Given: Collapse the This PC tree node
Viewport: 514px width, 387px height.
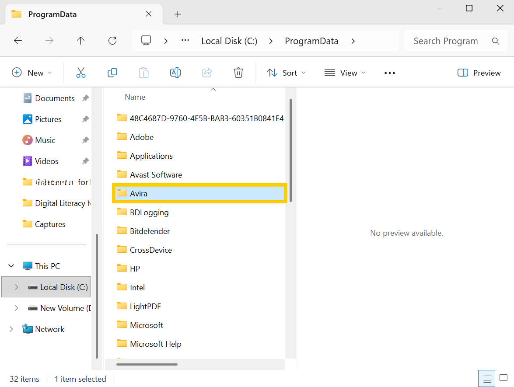Looking at the screenshot, I should (x=11, y=266).
